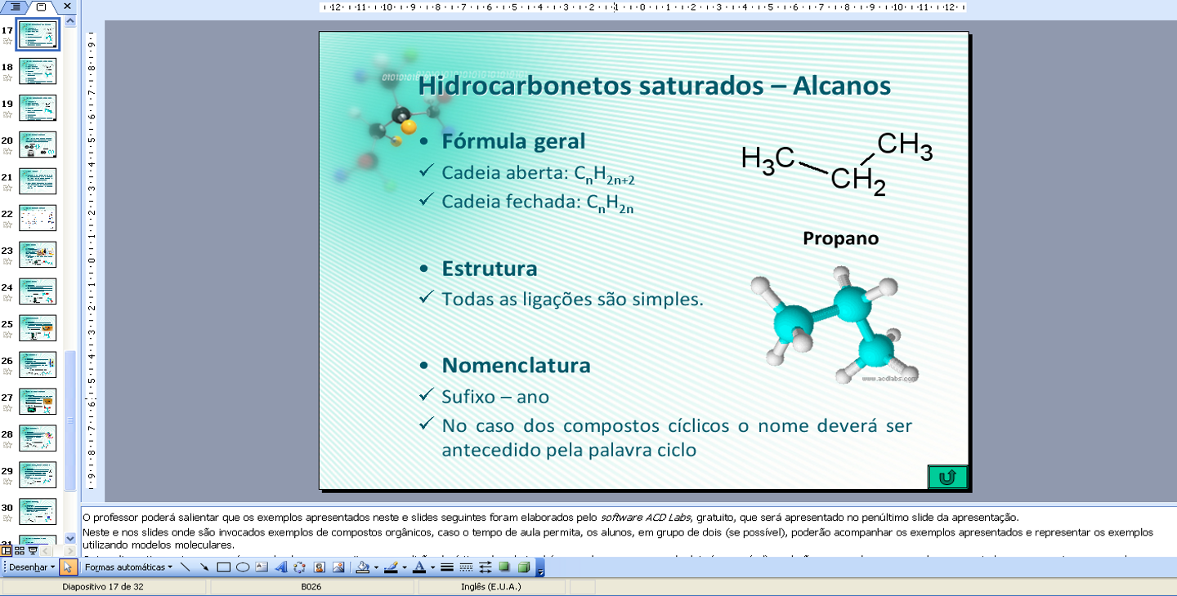Apply the font color swatch

click(x=418, y=567)
